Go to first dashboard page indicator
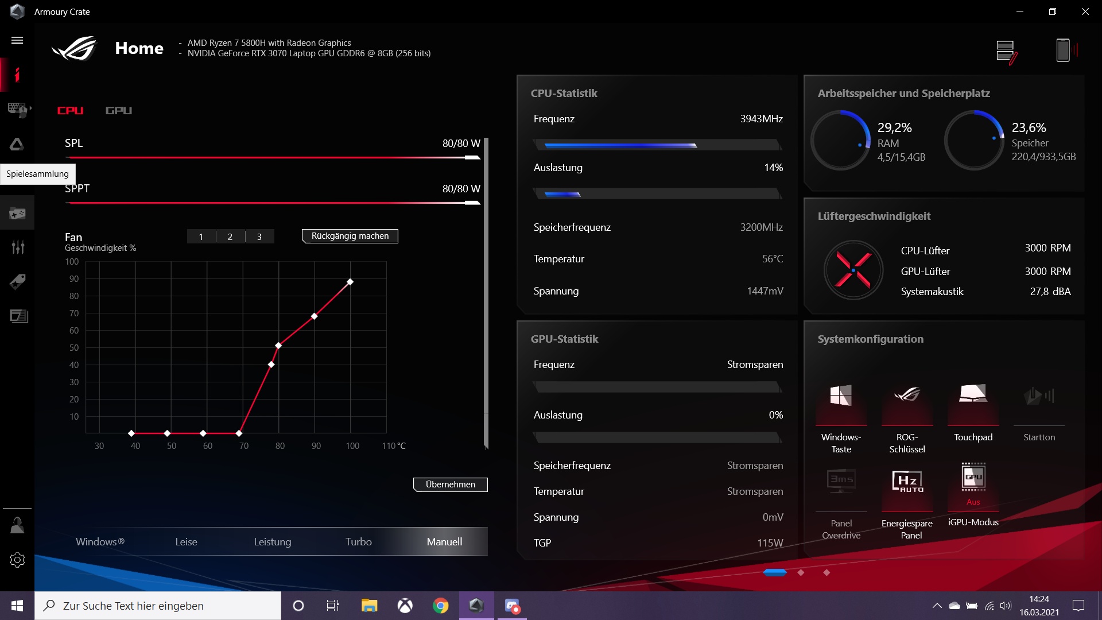1102x620 pixels. [x=775, y=572]
